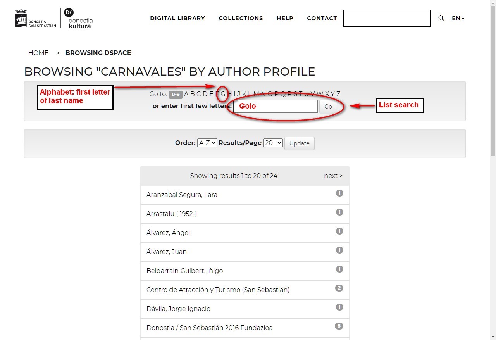Open author Aranzabal Segura, Lara
The height and width of the screenshot is (340, 496).
tap(182, 195)
